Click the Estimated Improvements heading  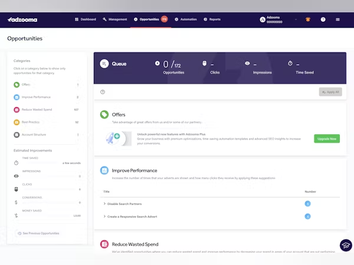32,151
